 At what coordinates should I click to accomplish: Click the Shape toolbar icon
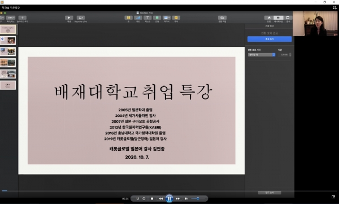point(157,18)
